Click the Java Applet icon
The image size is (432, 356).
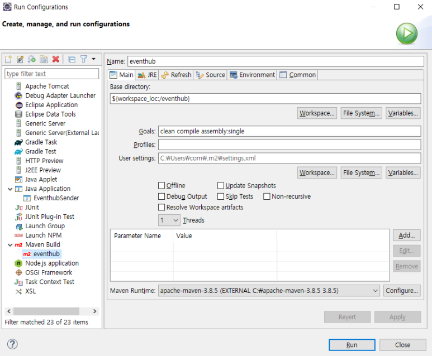[18, 179]
